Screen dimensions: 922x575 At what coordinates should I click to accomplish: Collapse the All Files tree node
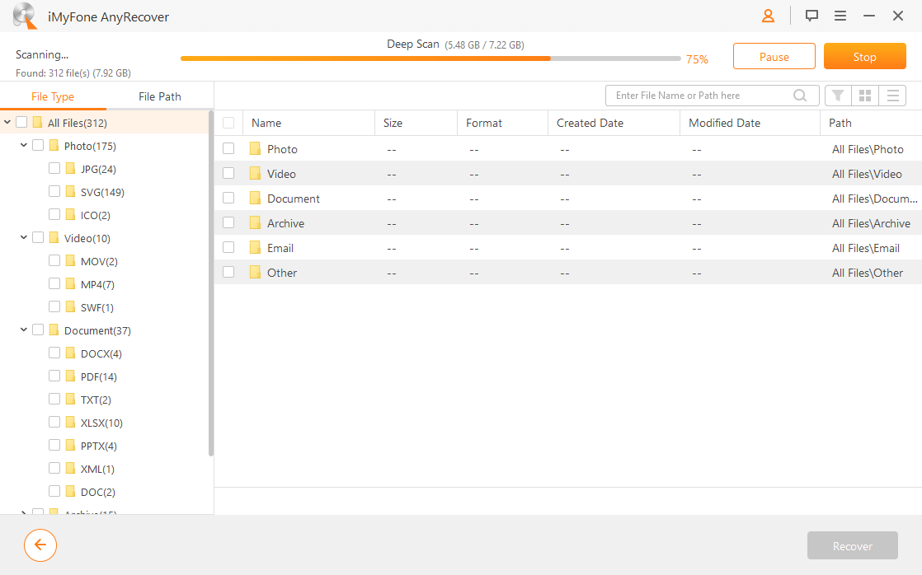point(7,122)
